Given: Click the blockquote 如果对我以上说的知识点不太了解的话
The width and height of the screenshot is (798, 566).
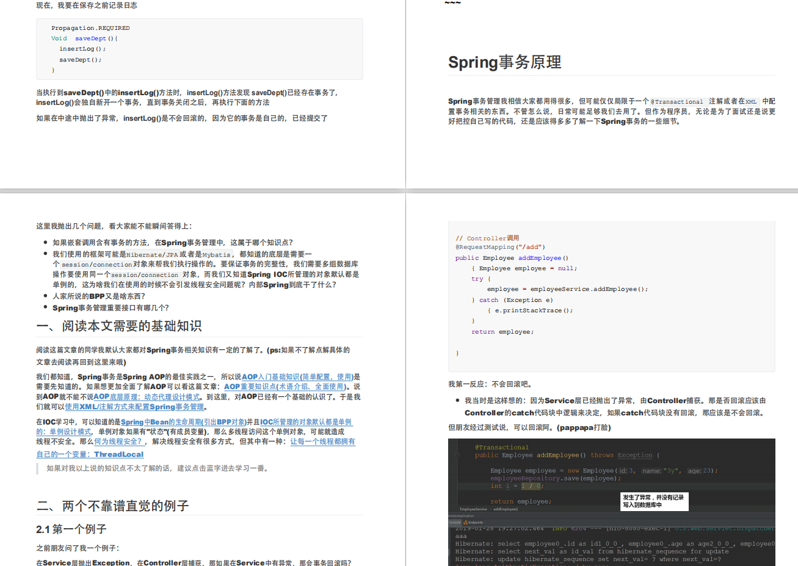Looking at the screenshot, I should pyautogui.click(x=158, y=468).
